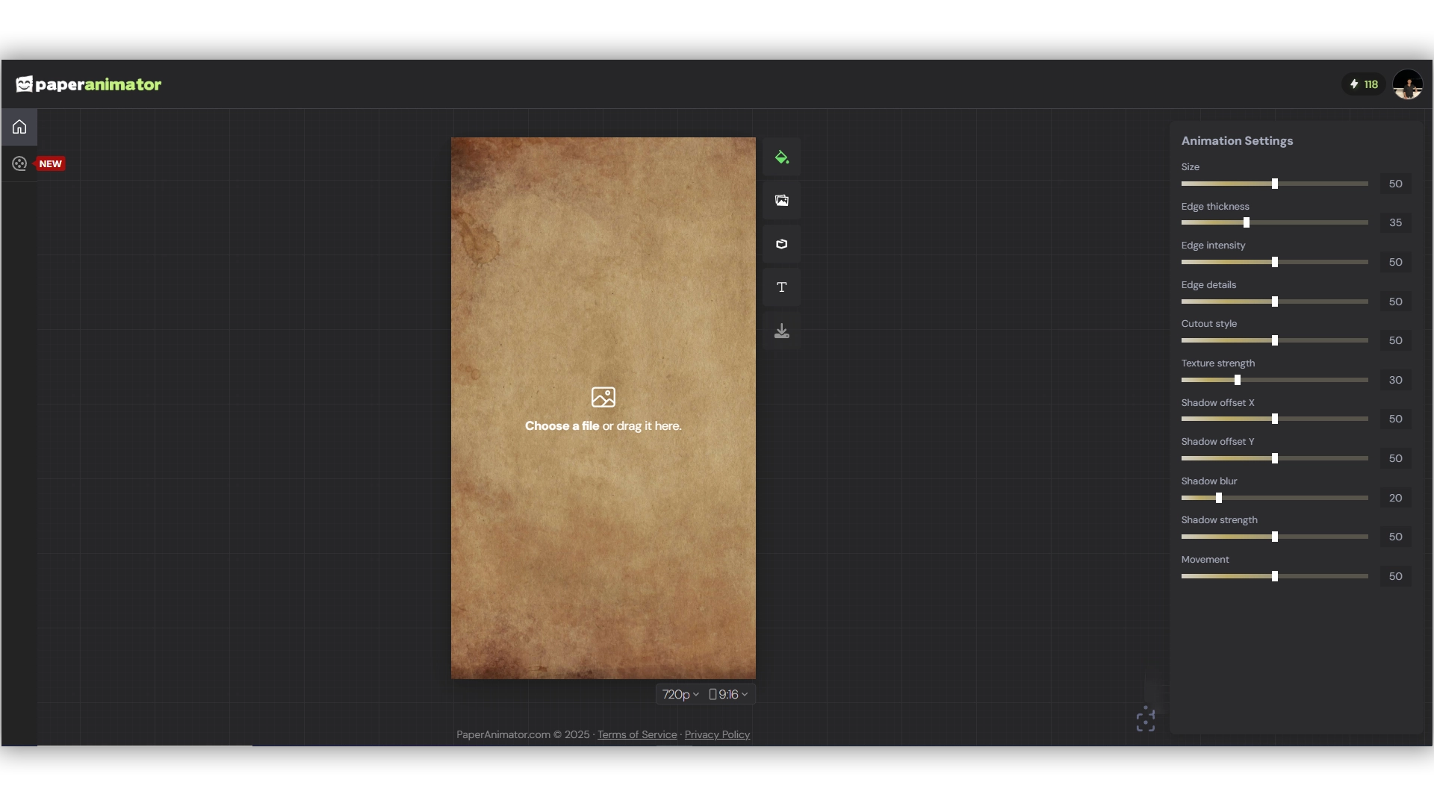This screenshot has width=1434, height=806.
Task: Select the 3D box tool
Action: coord(782,244)
